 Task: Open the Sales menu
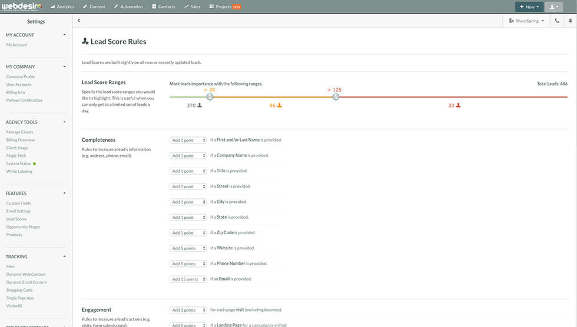(193, 6)
